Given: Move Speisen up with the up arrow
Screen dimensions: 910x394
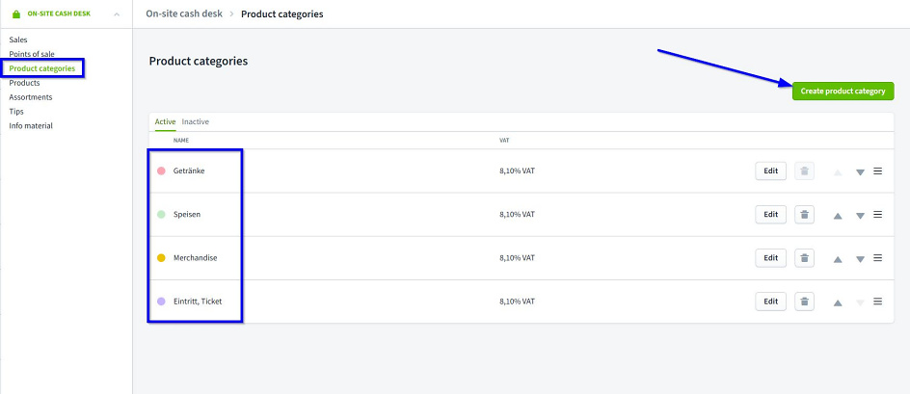Looking at the screenshot, I should coord(838,216).
